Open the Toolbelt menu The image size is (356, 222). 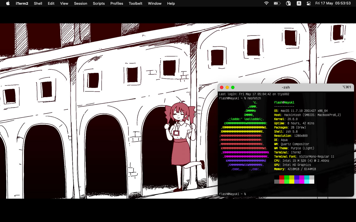click(x=135, y=3)
